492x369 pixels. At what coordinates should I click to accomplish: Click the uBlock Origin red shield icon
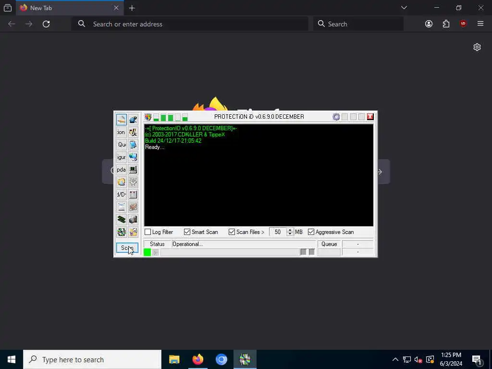tap(463, 24)
